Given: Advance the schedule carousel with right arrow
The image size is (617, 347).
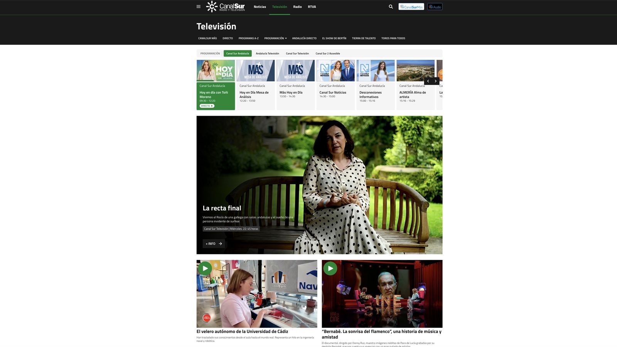Looking at the screenshot, I should (436, 81).
